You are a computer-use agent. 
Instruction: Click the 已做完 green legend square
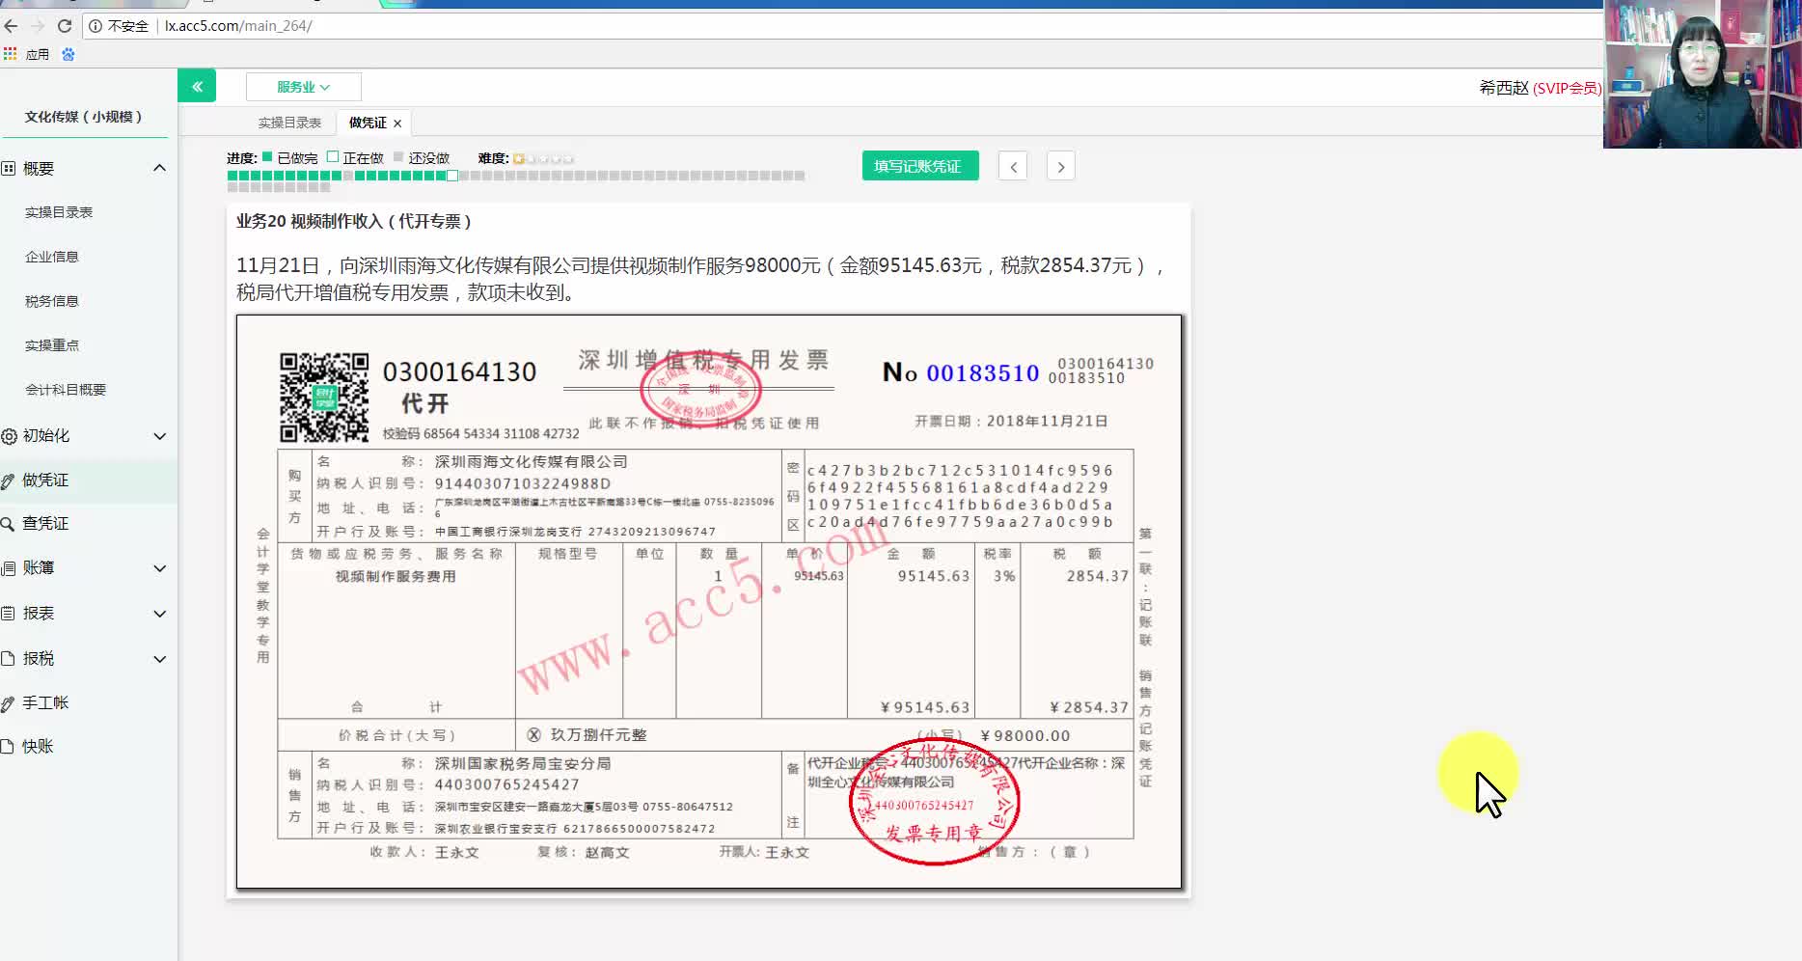coord(267,156)
